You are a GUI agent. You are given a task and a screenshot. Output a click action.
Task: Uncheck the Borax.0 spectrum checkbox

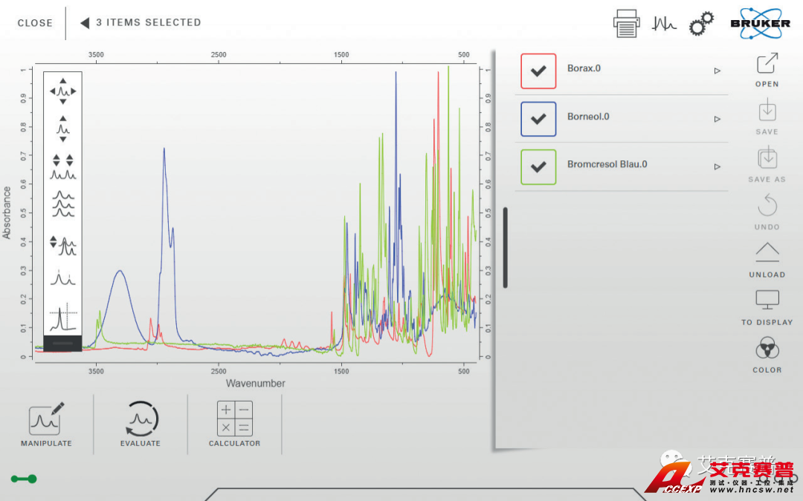tap(539, 71)
